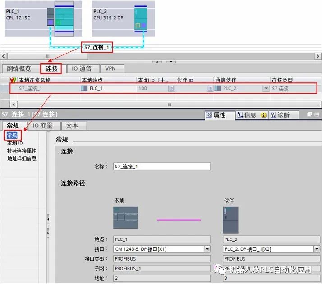This screenshot has height=284, width=322.
Task: Click the connection status icon in table header
Action: [13, 80]
